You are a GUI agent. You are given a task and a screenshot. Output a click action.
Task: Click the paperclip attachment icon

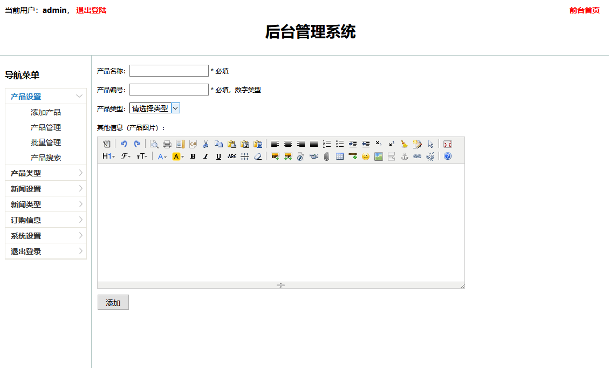pos(327,156)
